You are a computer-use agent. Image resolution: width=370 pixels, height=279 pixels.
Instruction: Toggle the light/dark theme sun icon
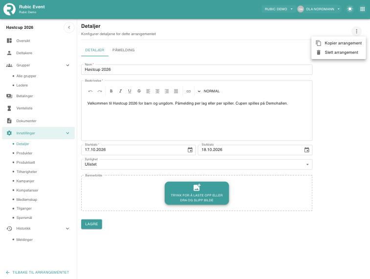point(349,9)
